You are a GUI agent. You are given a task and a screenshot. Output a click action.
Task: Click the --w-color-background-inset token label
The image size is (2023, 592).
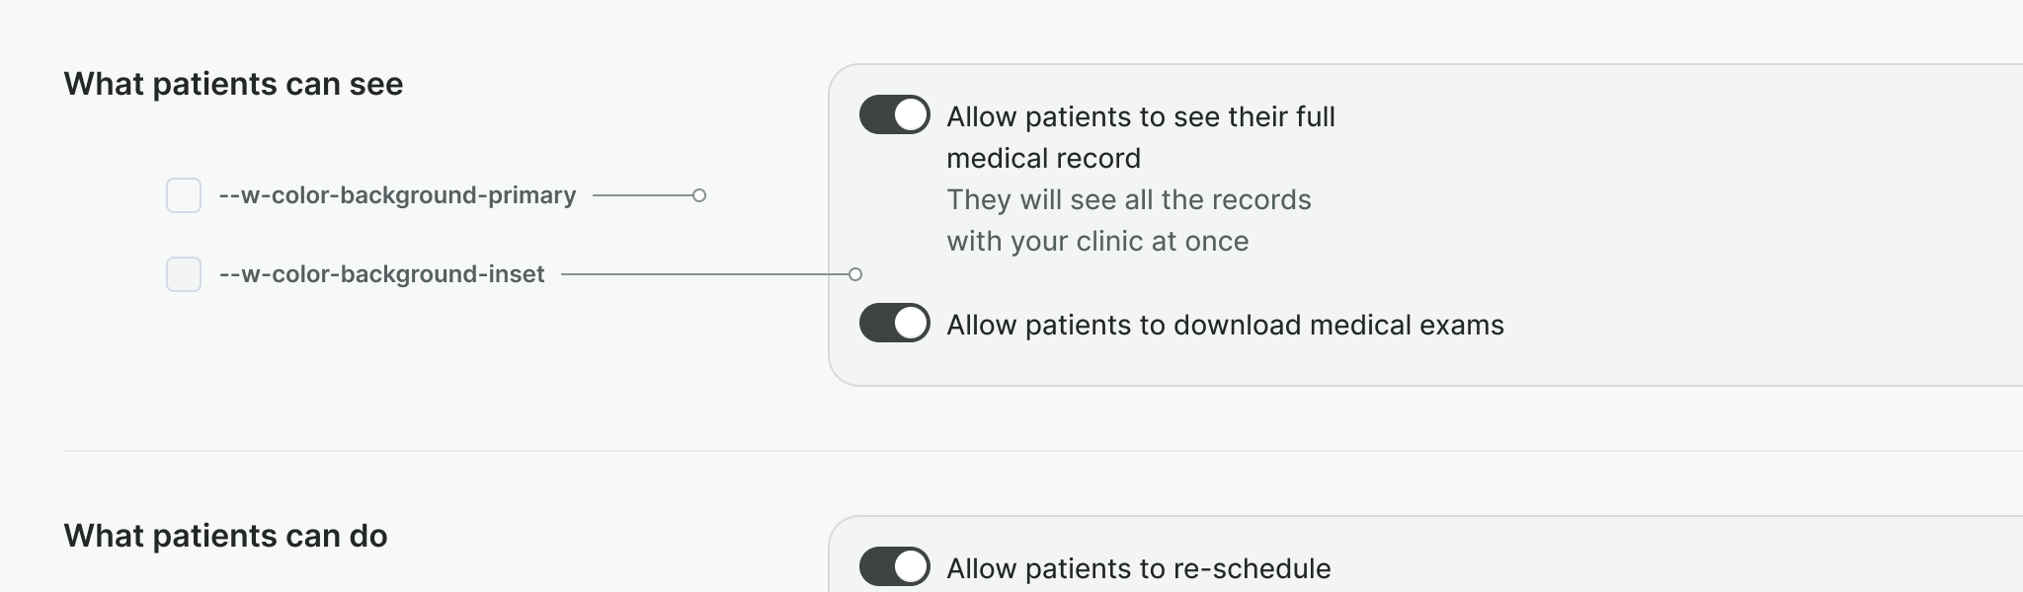[x=381, y=274]
